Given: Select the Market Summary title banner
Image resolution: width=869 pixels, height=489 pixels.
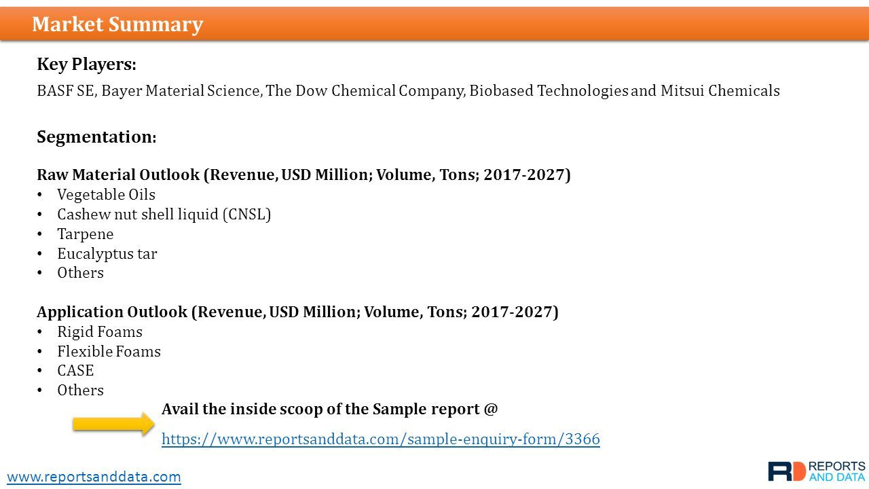Looking at the screenshot, I should coord(434,24).
